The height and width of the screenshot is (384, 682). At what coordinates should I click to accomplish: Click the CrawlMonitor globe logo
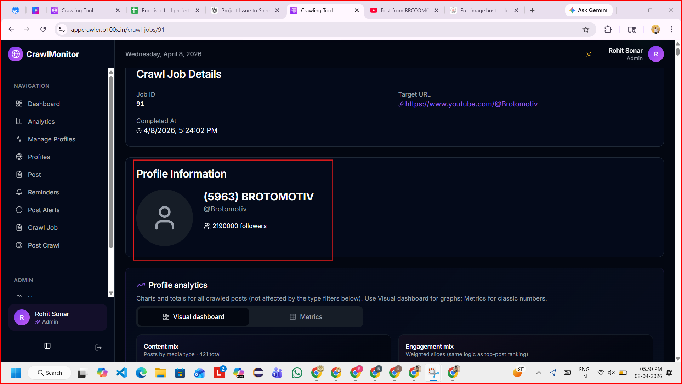[16, 54]
